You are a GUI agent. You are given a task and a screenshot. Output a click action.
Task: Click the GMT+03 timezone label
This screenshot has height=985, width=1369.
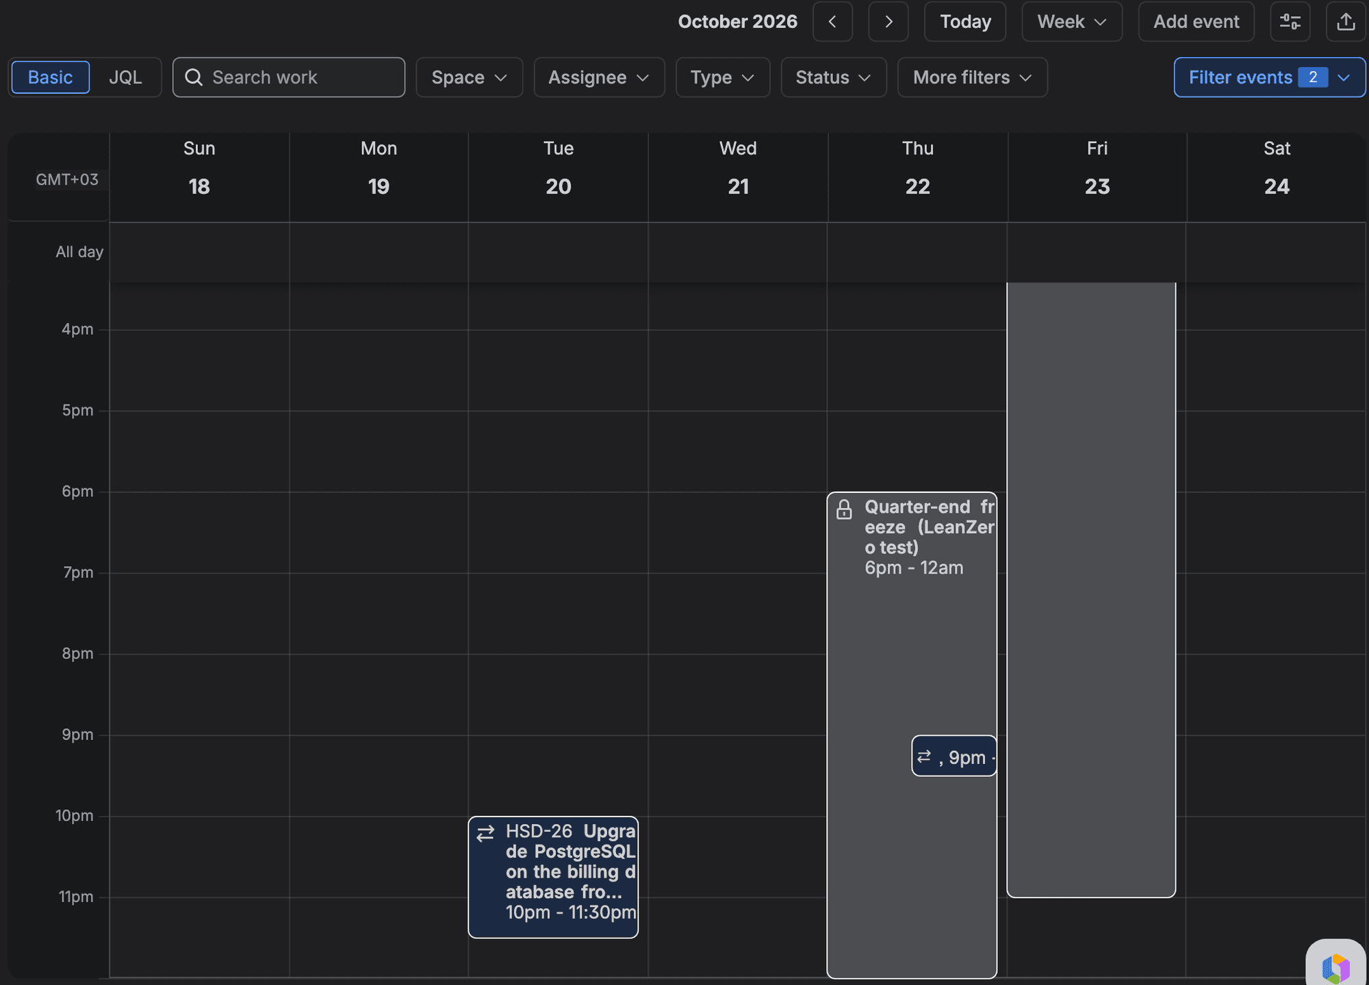(x=67, y=179)
